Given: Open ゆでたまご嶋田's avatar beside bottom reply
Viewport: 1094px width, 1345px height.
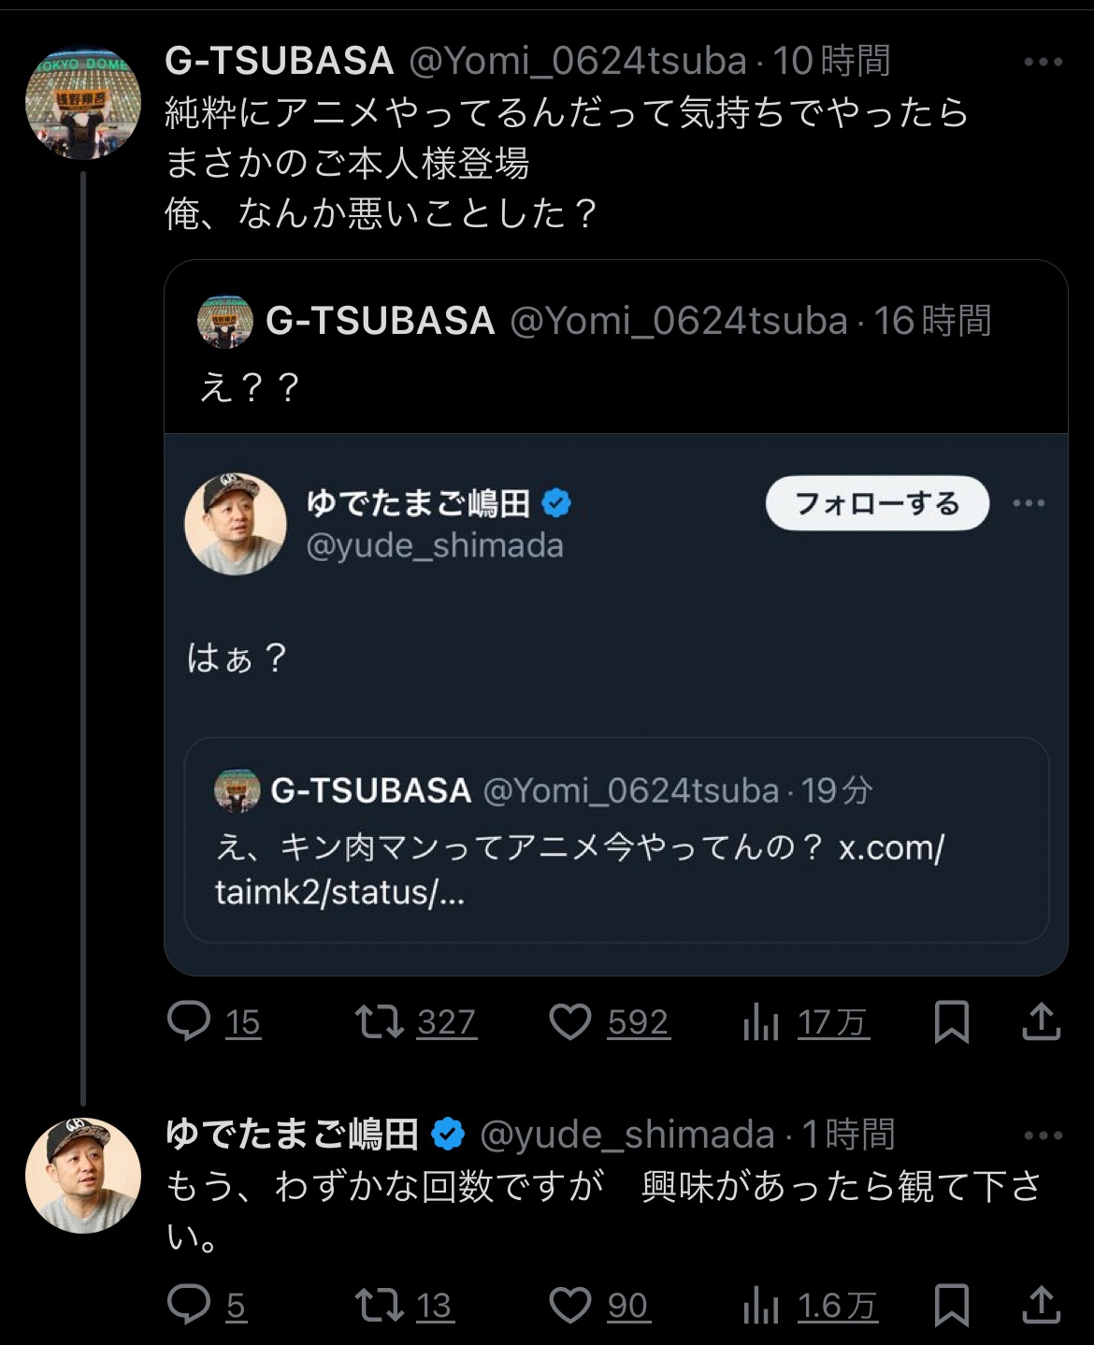Looking at the screenshot, I should pyautogui.click(x=83, y=1176).
